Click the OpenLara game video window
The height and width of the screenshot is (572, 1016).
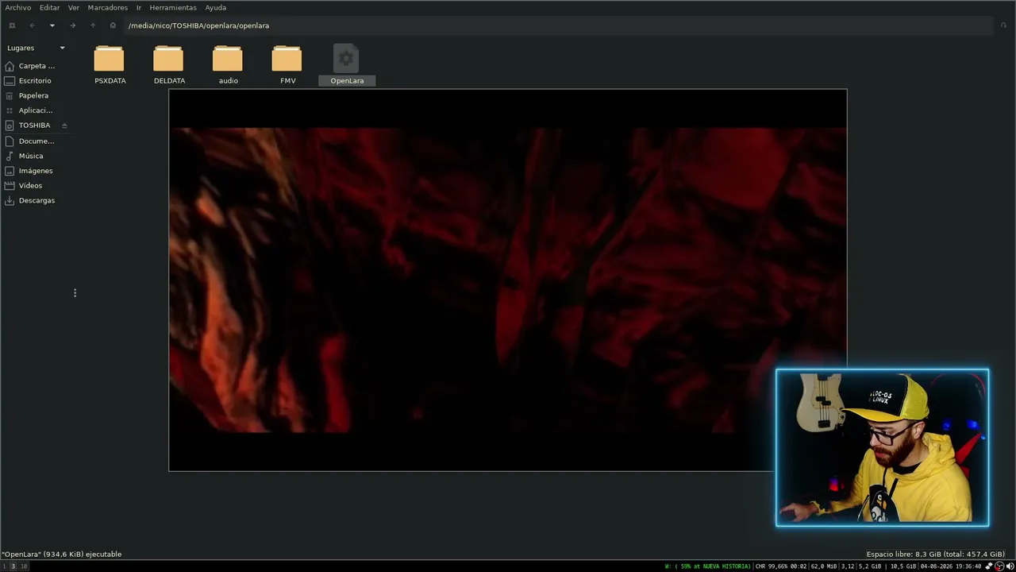click(508, 280)
